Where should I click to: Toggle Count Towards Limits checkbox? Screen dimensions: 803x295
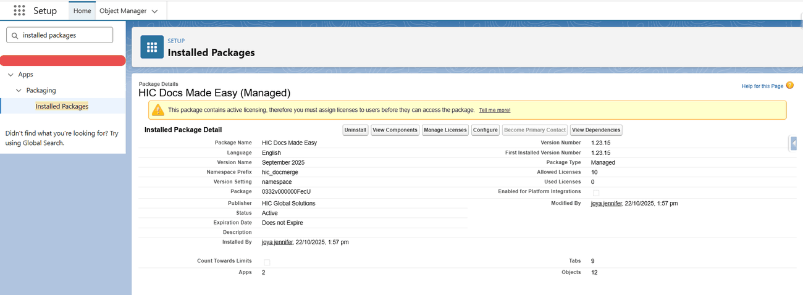point(267,262)
